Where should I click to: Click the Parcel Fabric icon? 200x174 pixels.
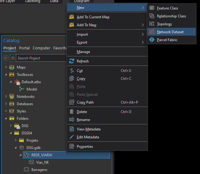(152, 40)
